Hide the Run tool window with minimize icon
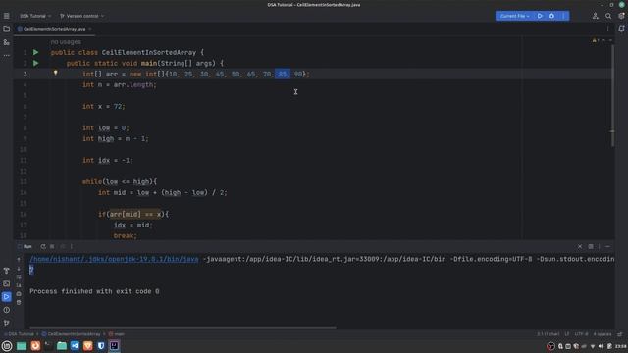Image resolution: width=628 pixels, height=353 pixels. pyautogui.click(x=607, y=246)
